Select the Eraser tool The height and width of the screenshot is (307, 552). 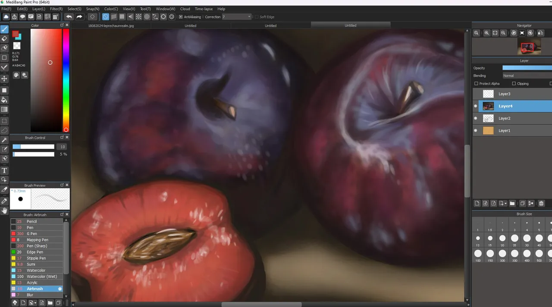(4, 39)
